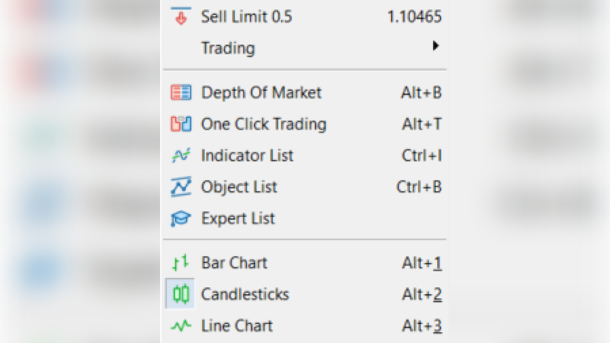610x343 pixels.
Task: Click the Line Chart zigzag icon
Action: coord(181,326)
